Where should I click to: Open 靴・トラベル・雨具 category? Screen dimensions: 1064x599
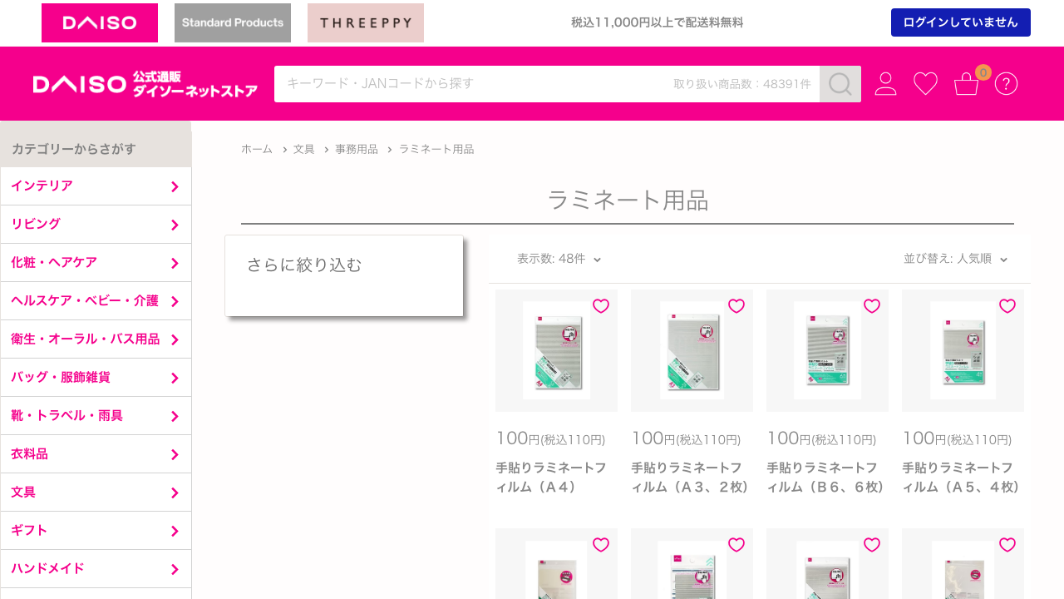[96, 416]
